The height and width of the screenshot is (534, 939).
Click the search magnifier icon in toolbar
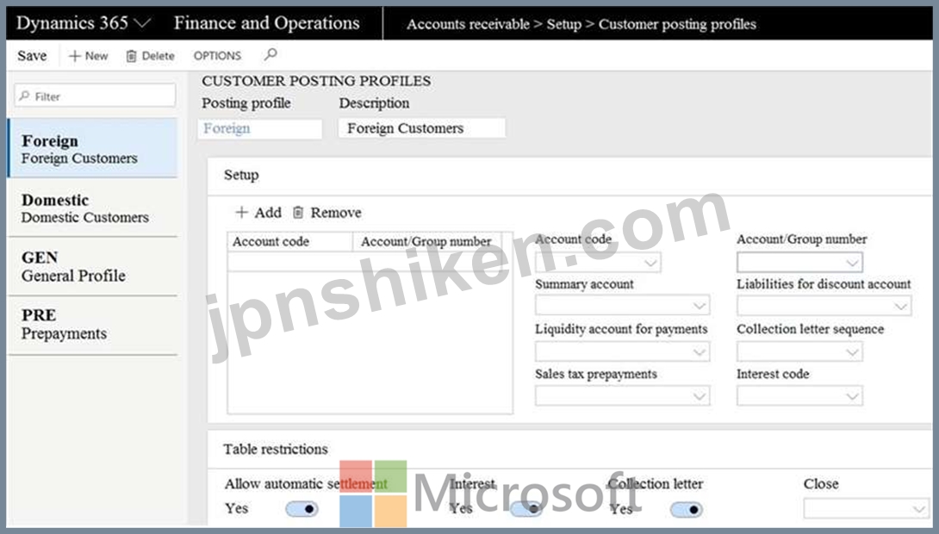271,55
